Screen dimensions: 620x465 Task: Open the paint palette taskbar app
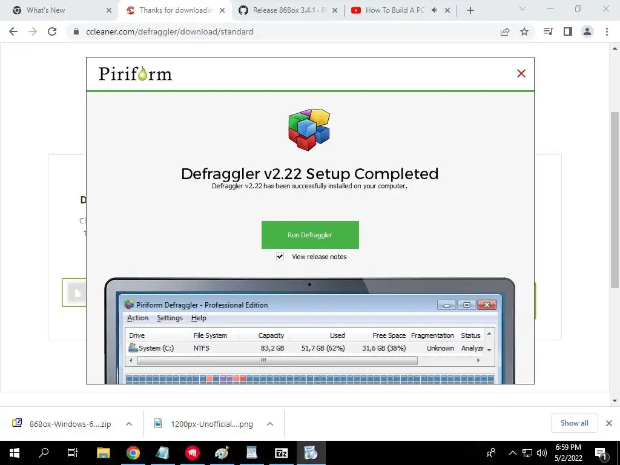(222, 453)
